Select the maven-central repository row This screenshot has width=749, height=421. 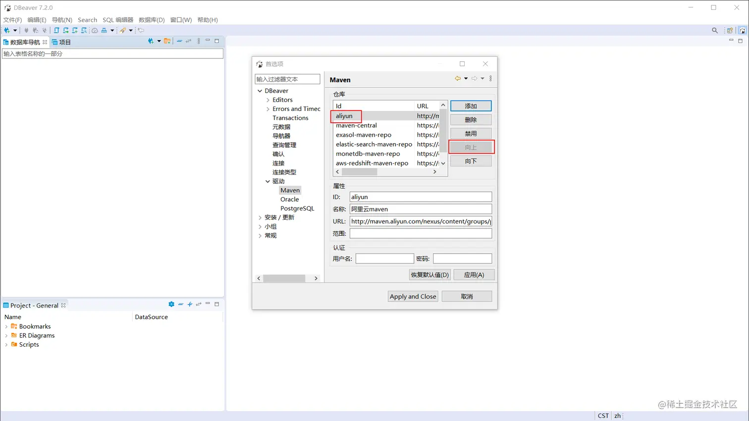click(386, 125)
